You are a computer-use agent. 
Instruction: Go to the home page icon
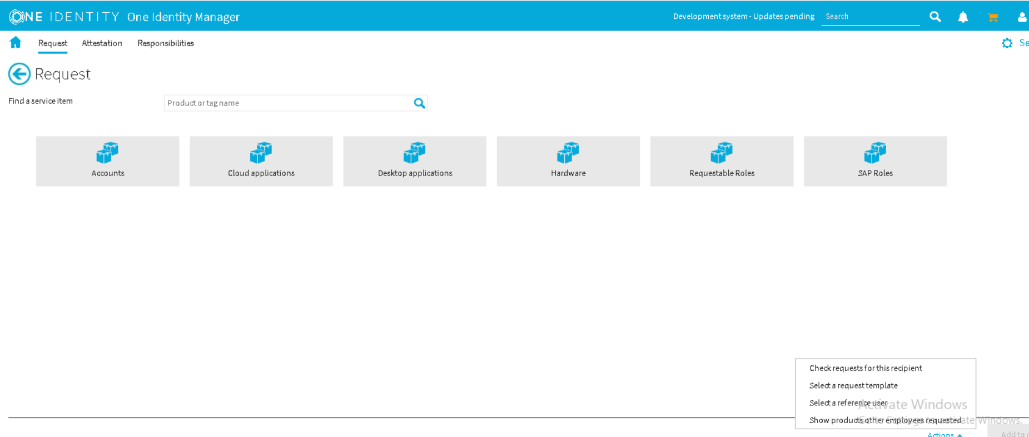pos(16,43)
